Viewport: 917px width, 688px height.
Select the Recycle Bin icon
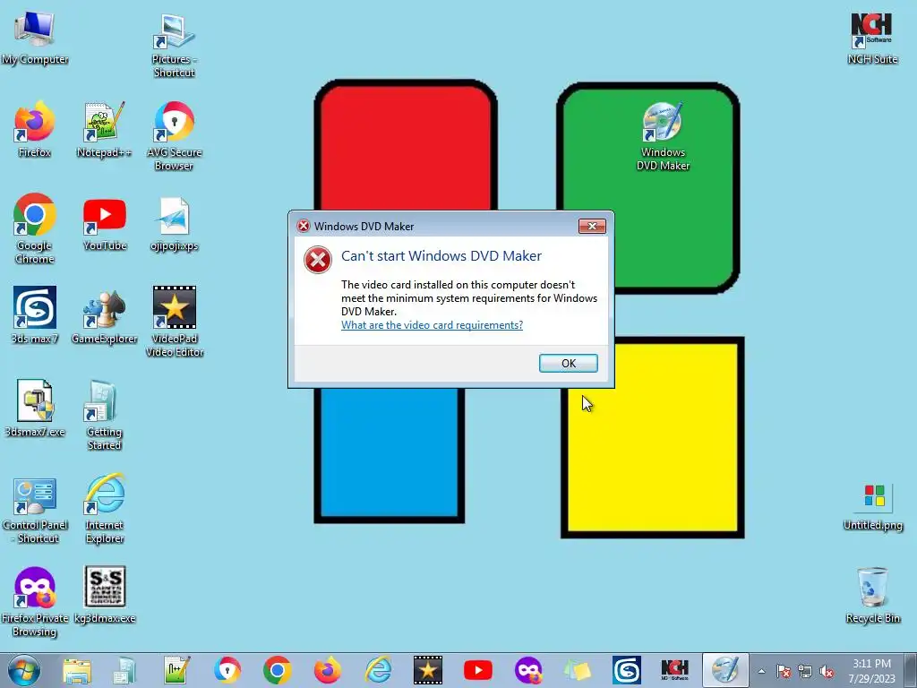tap(872, 596)
